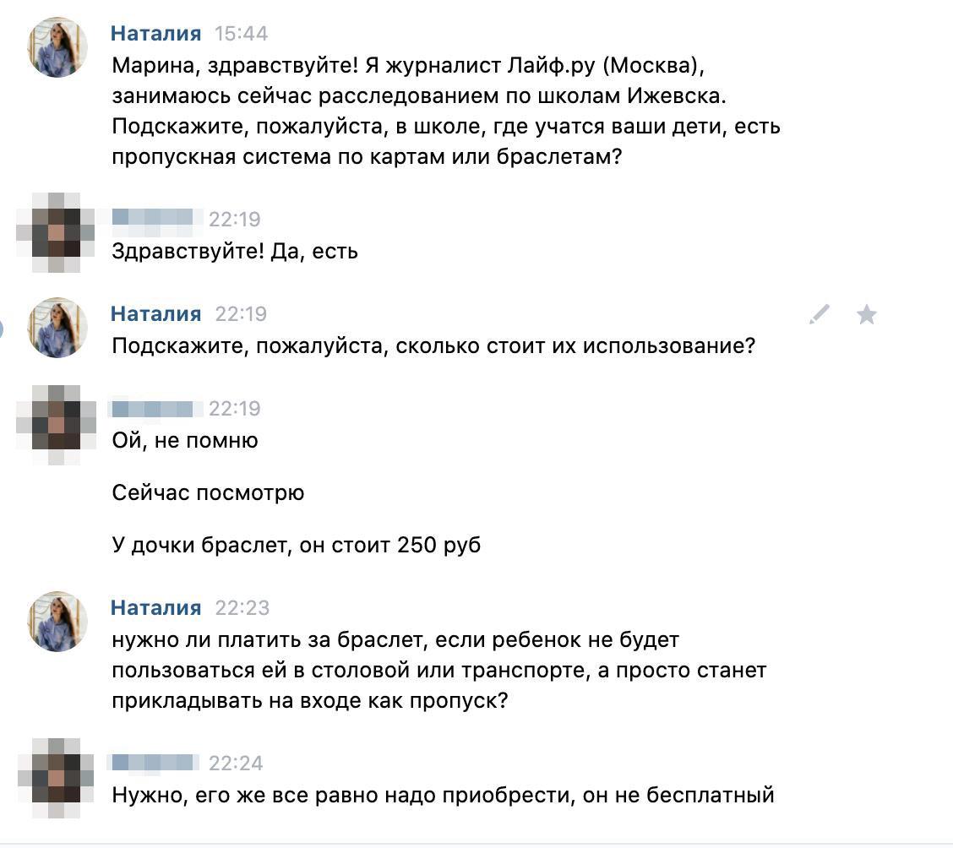Click the blue unread indicator dot on the left
The height and width of the screenshot is (848, 953).
click(x=3, y=328)
